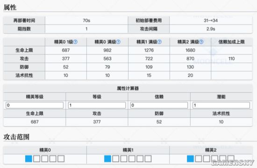
Task: Click the 信赖加成上限 column header
Action: click(231, 42)
